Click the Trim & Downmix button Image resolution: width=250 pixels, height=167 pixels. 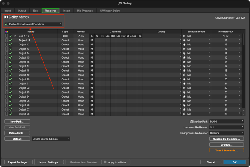pos(226,150)
